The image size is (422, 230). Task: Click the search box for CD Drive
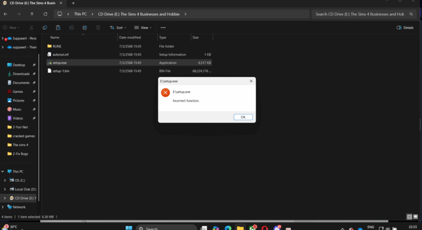pyautogui.click(x=364, y=14)
